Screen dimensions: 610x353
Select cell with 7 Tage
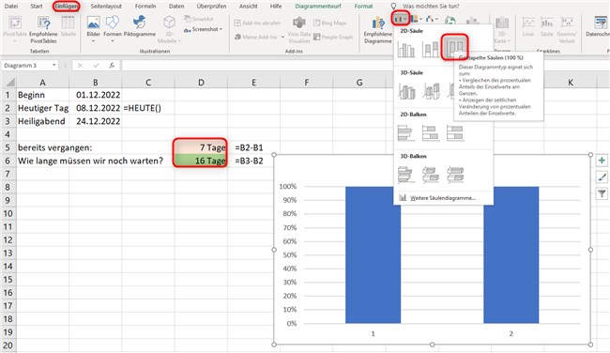pos(201,147)
